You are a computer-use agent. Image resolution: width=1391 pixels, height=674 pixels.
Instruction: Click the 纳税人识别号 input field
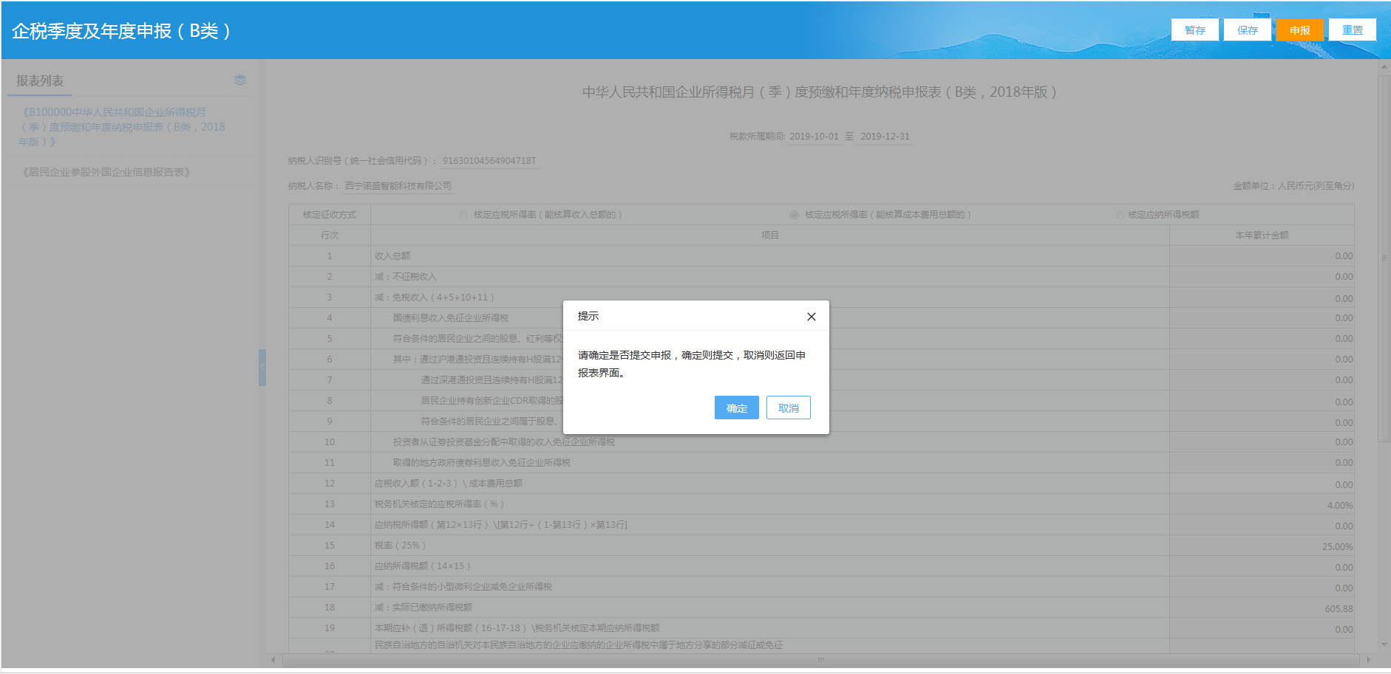coord(490,160)
